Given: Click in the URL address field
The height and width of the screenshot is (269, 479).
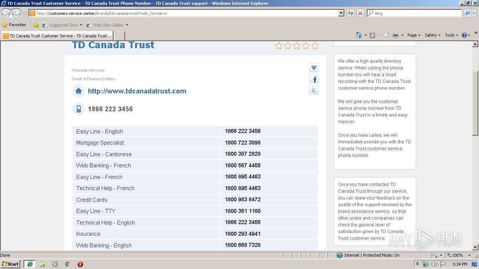Looking at the screenshot, I should tap(187, 13).
